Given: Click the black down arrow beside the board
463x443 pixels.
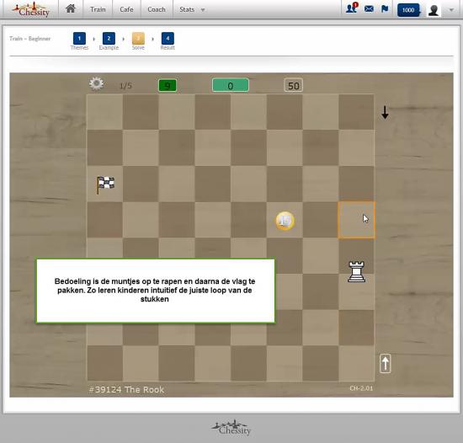Looking at the screenshot, I should coord(385,113).
